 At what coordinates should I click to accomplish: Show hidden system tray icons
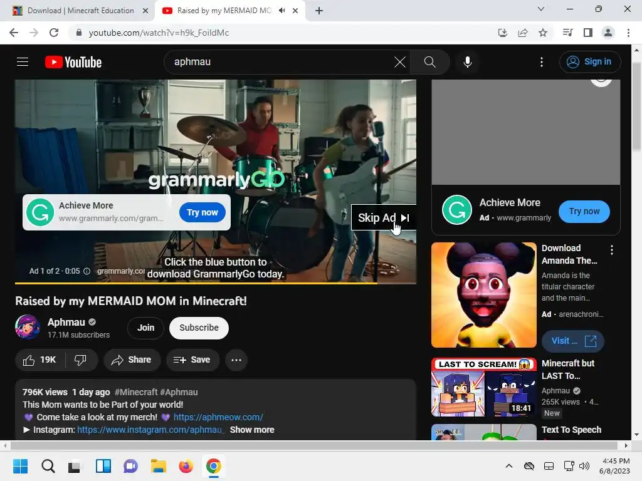(x=508, y=466)
